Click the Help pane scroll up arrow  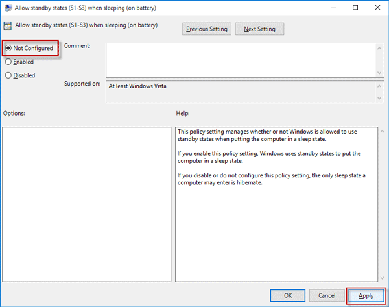coord(383,131)
